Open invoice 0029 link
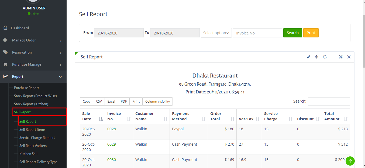 (x=112, y=144)
